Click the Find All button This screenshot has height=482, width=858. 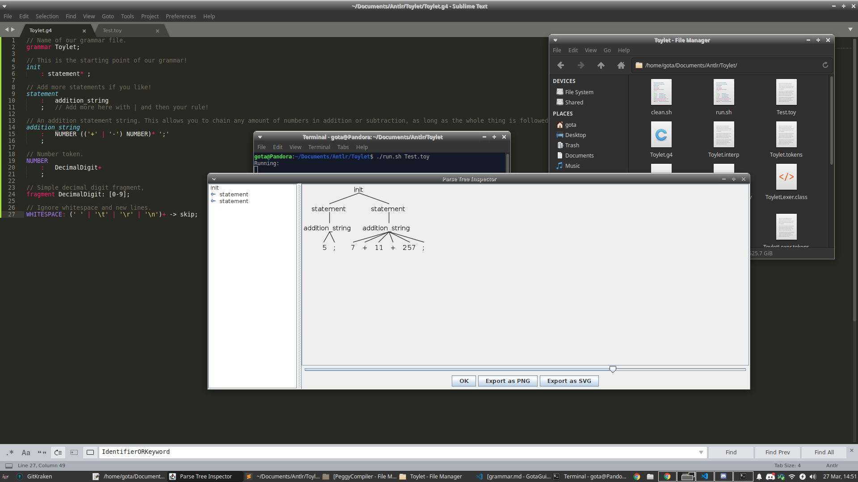(x=824, y=452)
